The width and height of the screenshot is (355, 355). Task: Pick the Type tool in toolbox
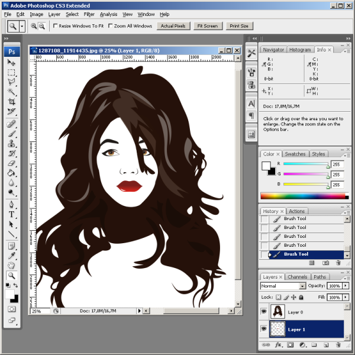tap(11, 214)
